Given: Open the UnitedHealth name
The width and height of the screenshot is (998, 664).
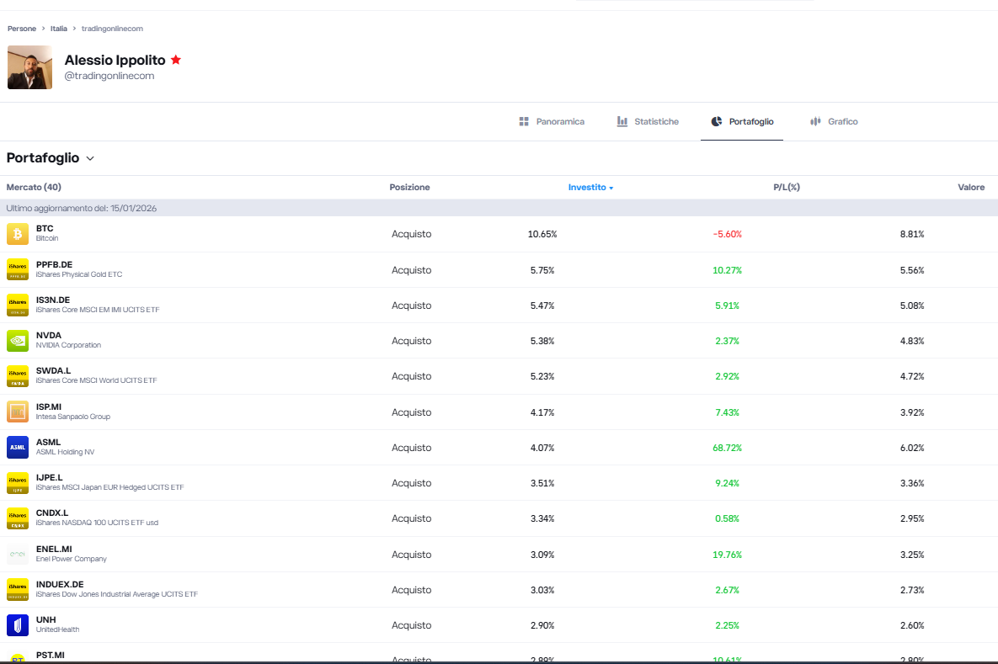Looking at the screenshot, I should pos(57,629).
